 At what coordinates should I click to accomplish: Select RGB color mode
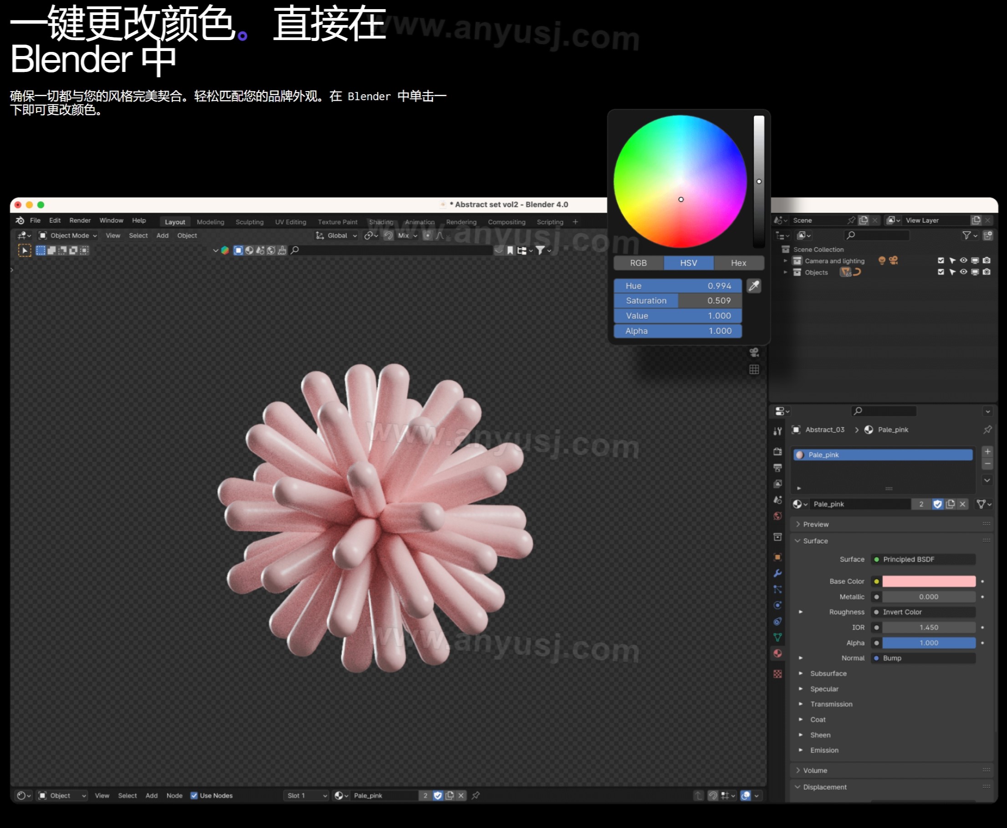(638, 263)
